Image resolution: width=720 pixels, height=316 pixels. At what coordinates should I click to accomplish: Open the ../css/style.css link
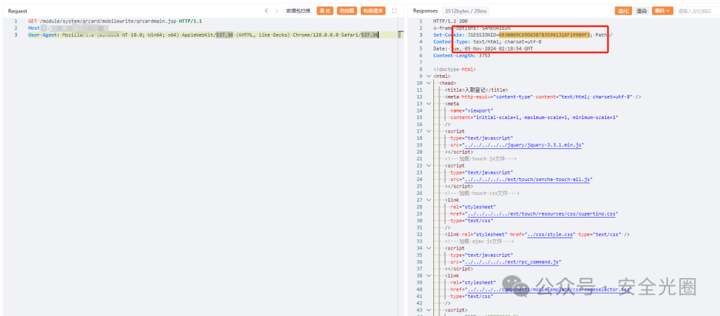[x=551, y=234]
